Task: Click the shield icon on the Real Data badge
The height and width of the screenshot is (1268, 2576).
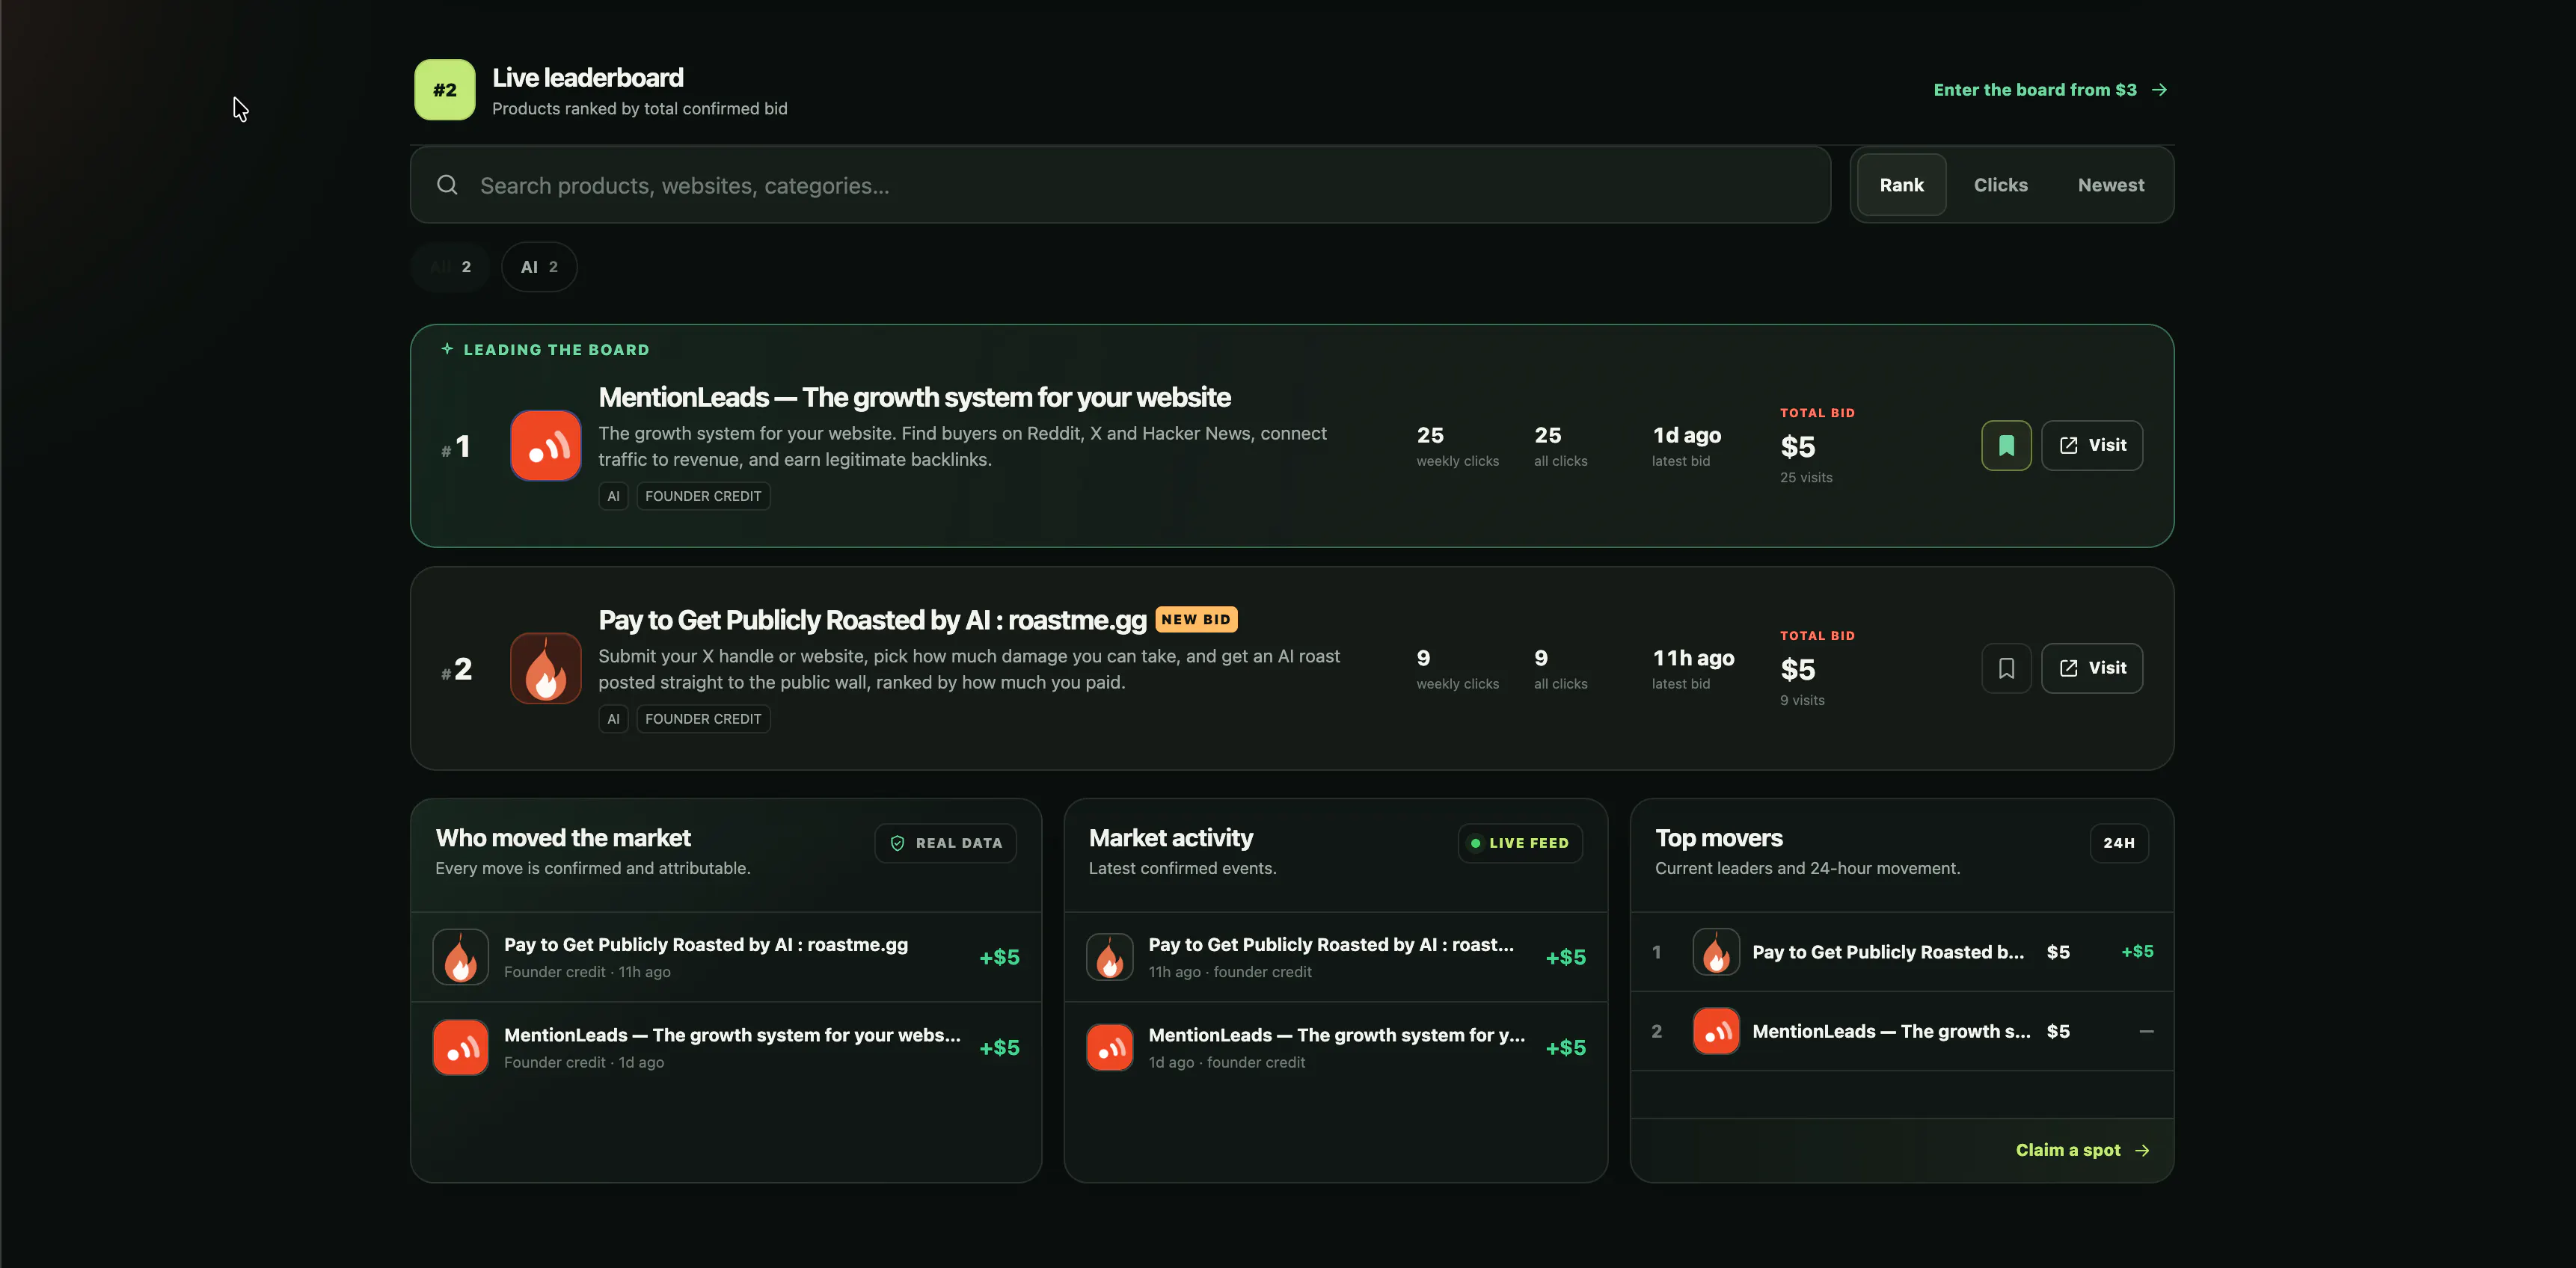Action: click(897, 843)
